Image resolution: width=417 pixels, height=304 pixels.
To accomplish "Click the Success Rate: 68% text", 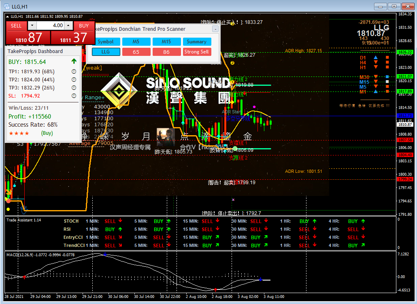I will click(33, 125).
